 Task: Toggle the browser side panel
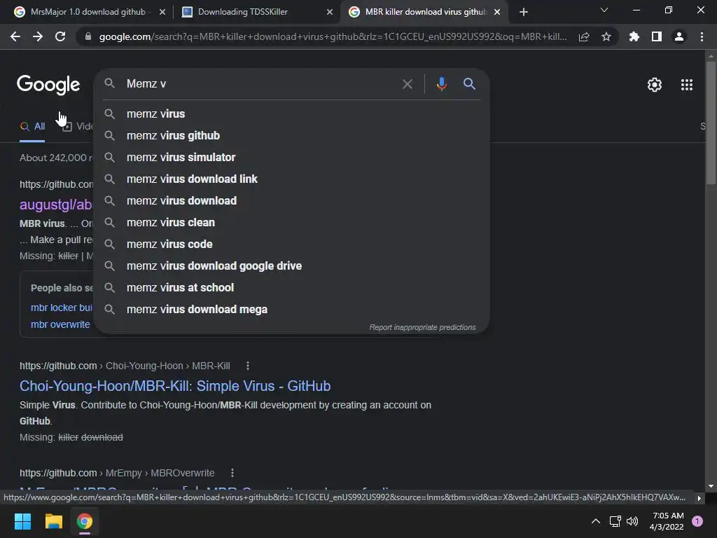tap(656, 36)
